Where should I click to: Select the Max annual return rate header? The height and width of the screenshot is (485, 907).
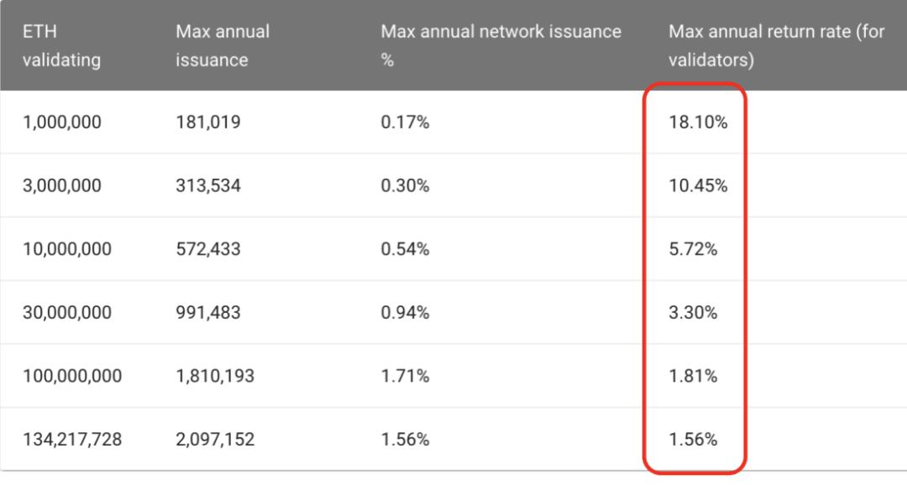coord(777,45)
